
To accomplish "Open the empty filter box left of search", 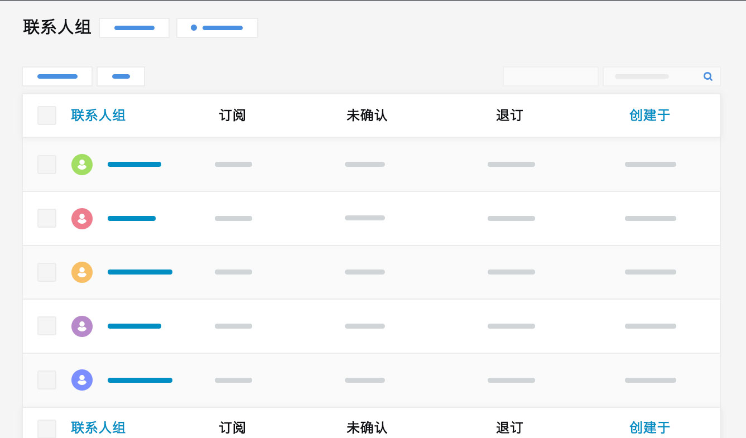I will [x=550, y=76].
